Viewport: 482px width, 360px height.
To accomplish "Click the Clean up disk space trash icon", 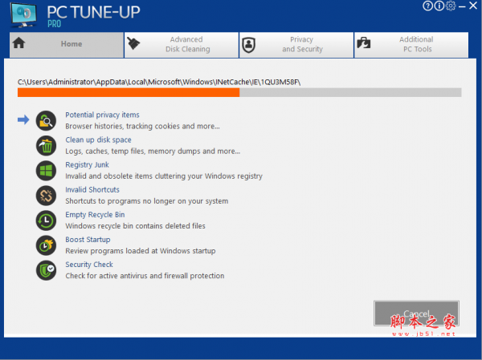I will (46, 146).
